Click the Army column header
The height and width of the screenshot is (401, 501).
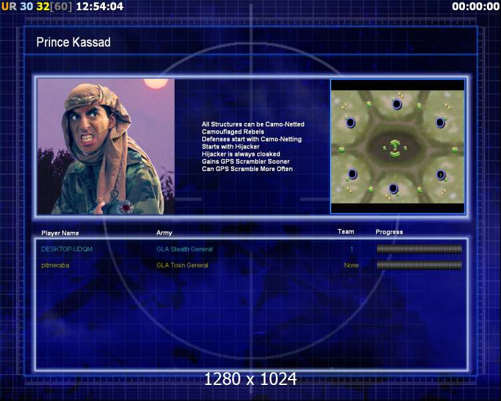tap(164, 233)
